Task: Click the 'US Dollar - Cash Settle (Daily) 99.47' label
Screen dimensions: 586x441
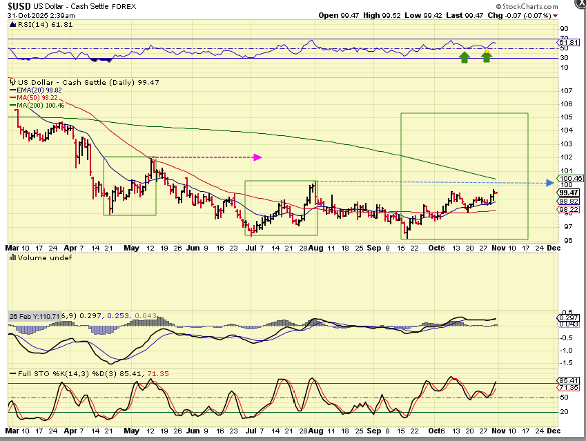Action: (88, 82)
